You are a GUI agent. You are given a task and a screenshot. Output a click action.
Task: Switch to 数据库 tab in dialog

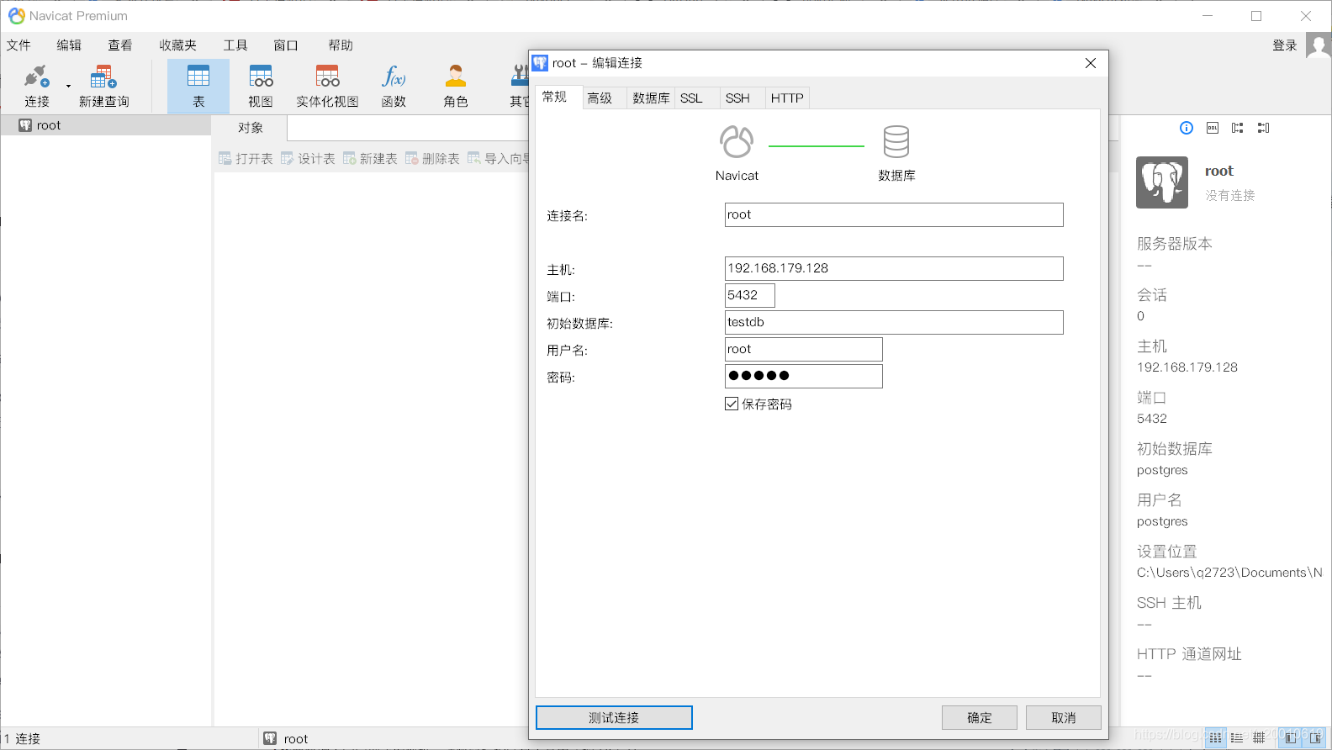(651, 98)
